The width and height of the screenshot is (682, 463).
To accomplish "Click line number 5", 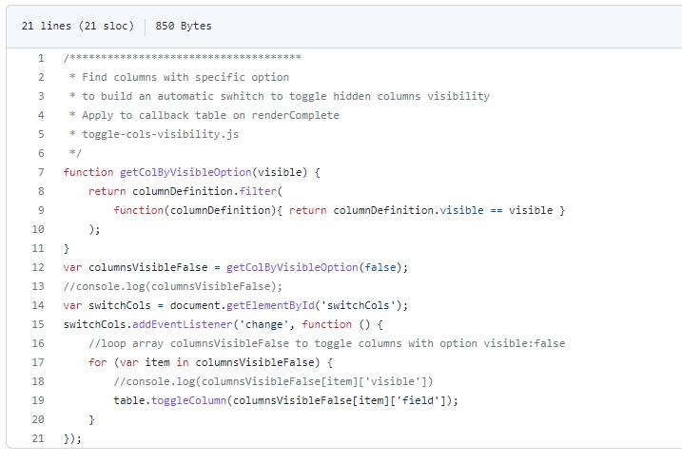I will [41, 134].
